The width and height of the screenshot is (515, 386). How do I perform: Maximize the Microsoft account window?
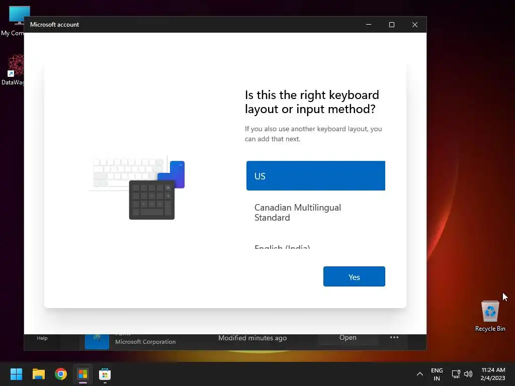coord(391,25)
